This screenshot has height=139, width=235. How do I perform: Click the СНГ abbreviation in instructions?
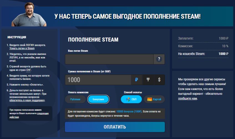(29, 70)
